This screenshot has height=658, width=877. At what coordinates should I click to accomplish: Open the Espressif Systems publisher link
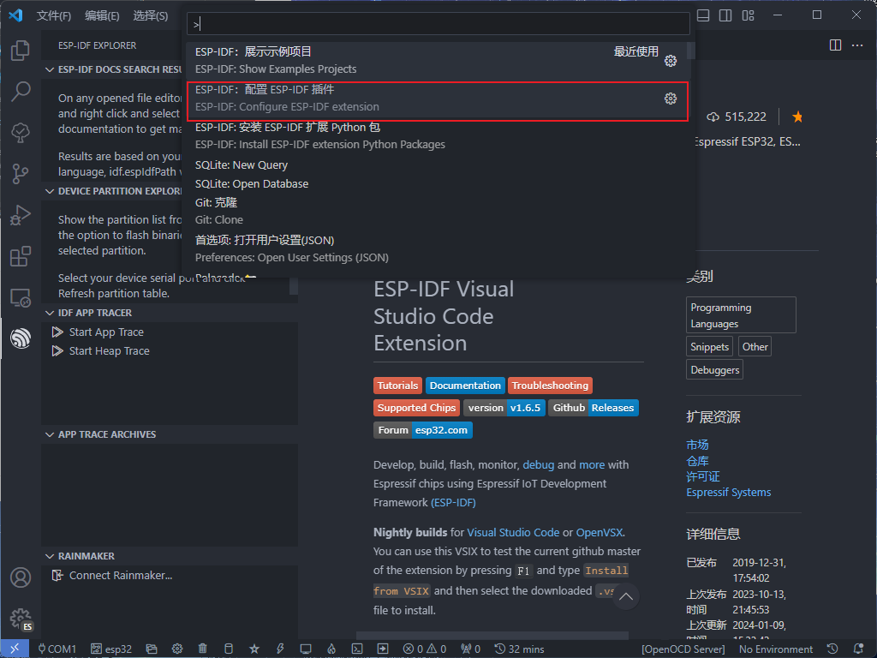tap(728, 493)
